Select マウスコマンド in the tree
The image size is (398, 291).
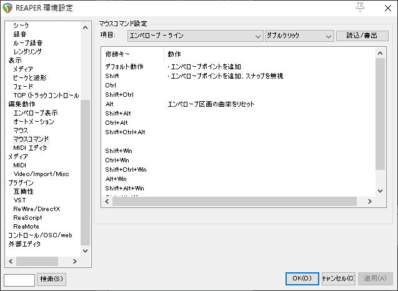(x=31, y=139)
